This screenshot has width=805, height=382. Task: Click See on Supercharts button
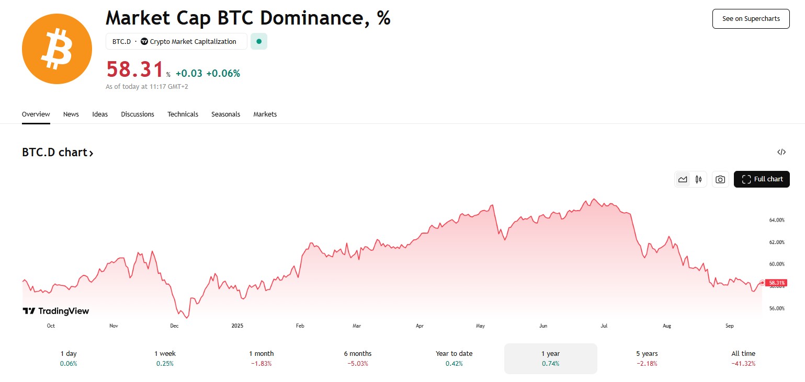751,19
